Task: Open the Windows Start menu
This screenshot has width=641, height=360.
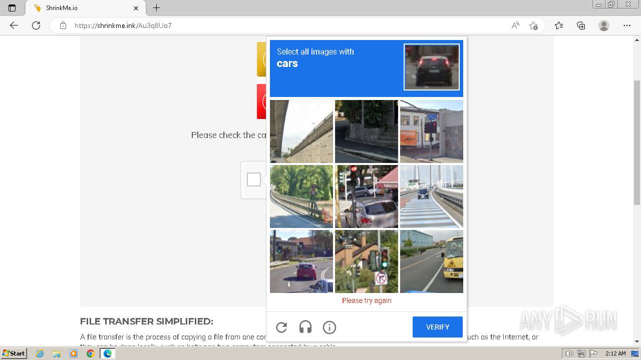Action: pos(14,353)
